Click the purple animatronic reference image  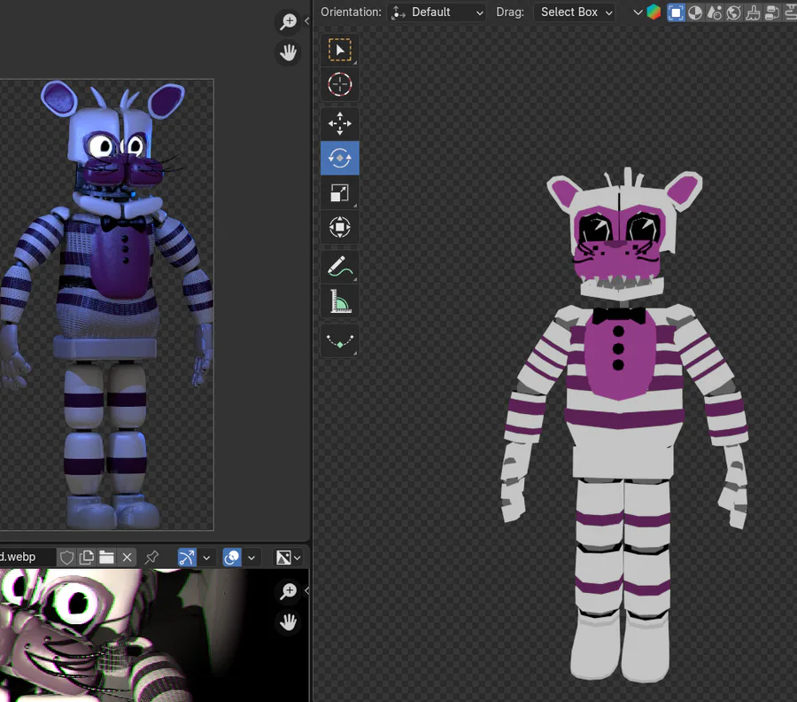tap(107, 304)
